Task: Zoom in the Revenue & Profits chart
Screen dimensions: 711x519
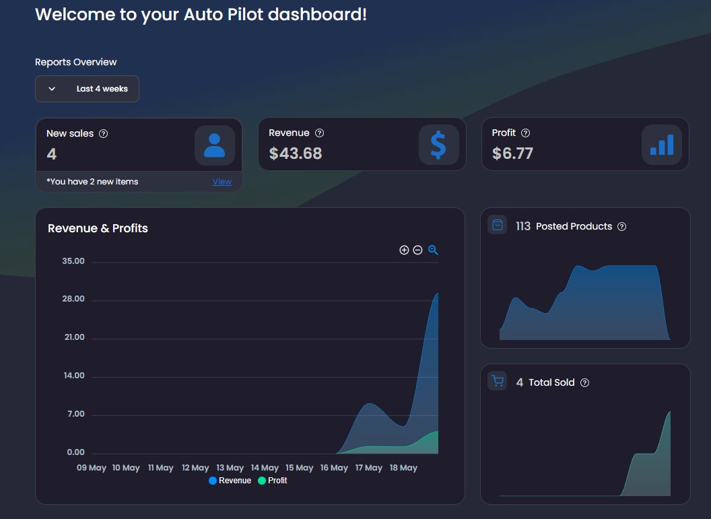Action: tap(404, 250)
